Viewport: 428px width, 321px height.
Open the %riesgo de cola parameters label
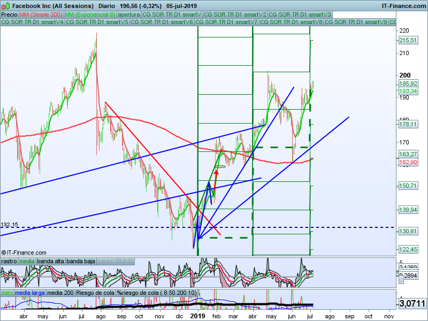point(157,293)
